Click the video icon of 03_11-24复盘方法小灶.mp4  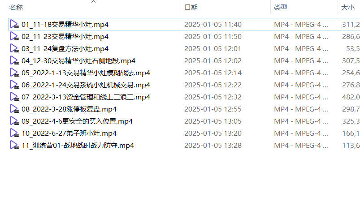coord(14,49)
